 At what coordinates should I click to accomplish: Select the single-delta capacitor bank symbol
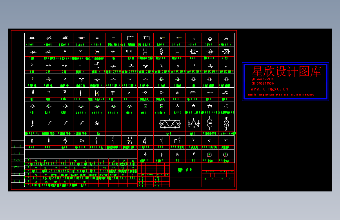[x=194, y=123]
